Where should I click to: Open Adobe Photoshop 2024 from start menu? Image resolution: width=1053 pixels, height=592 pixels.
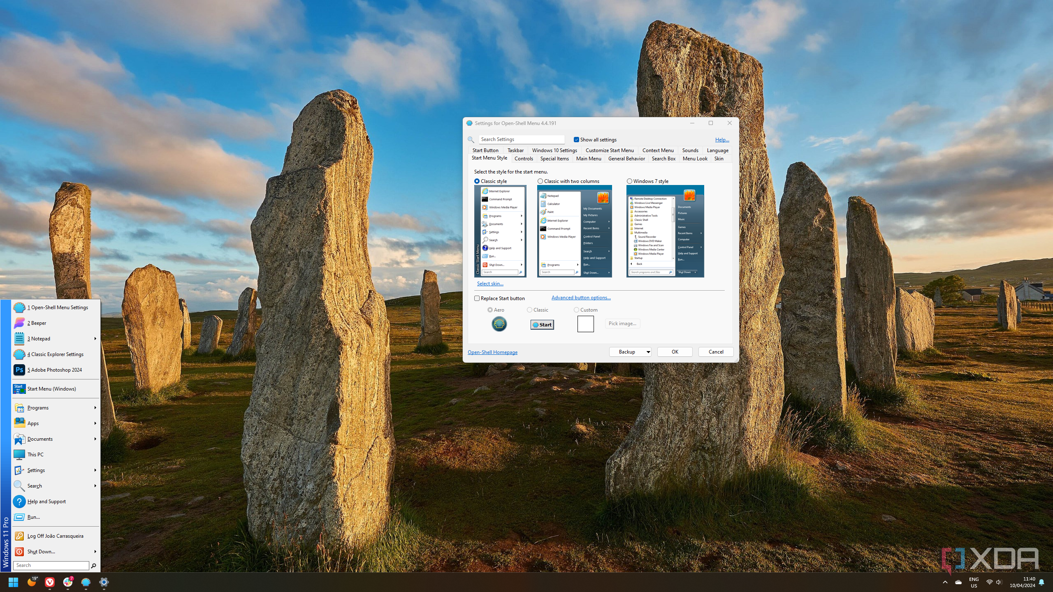54,370
